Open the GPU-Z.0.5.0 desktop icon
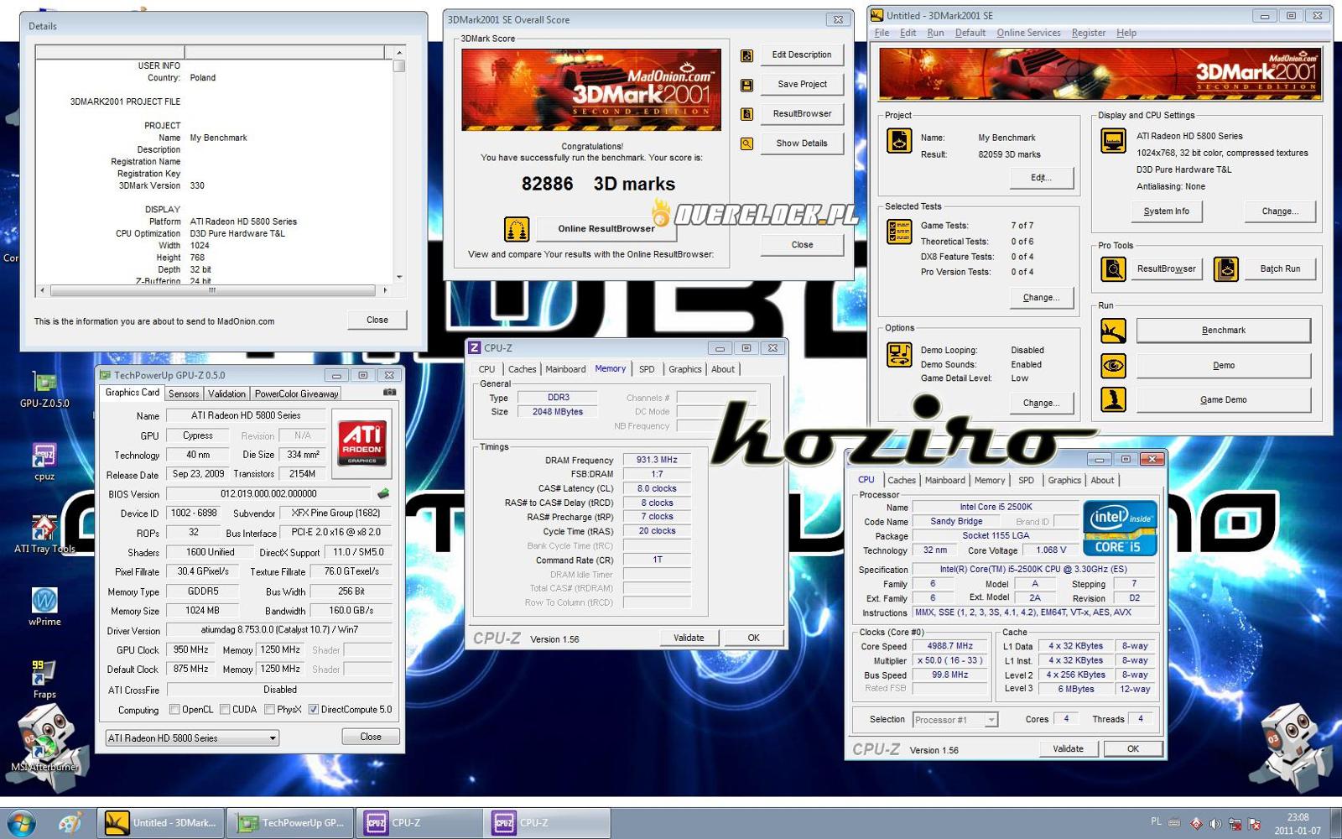This screenshot has height=839, width=1342. coord(44,391)
